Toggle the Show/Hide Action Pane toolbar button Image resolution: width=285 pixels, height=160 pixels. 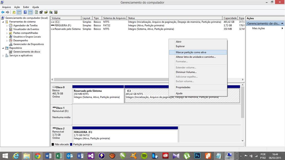[x=30, y=12]
